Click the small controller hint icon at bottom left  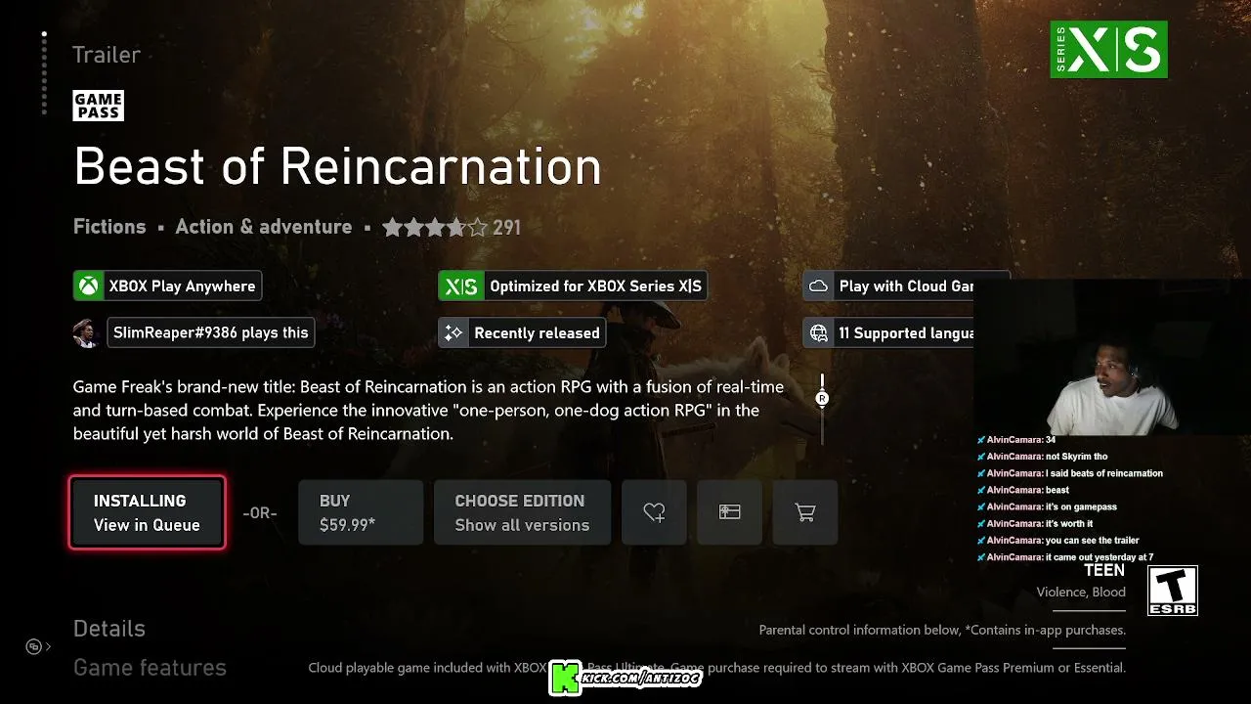pyautogui.click(x=34, y=646)
